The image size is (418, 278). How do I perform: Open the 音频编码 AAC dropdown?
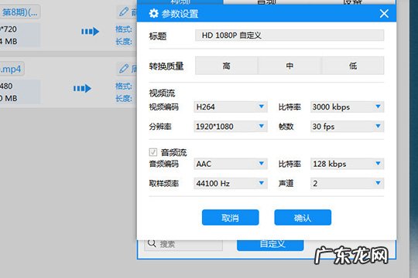pos(231,164)
